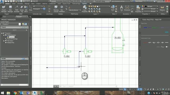Select instrument line with circle symbol
Viewport: 170px width, 95px height.
(x=158, y=42)
